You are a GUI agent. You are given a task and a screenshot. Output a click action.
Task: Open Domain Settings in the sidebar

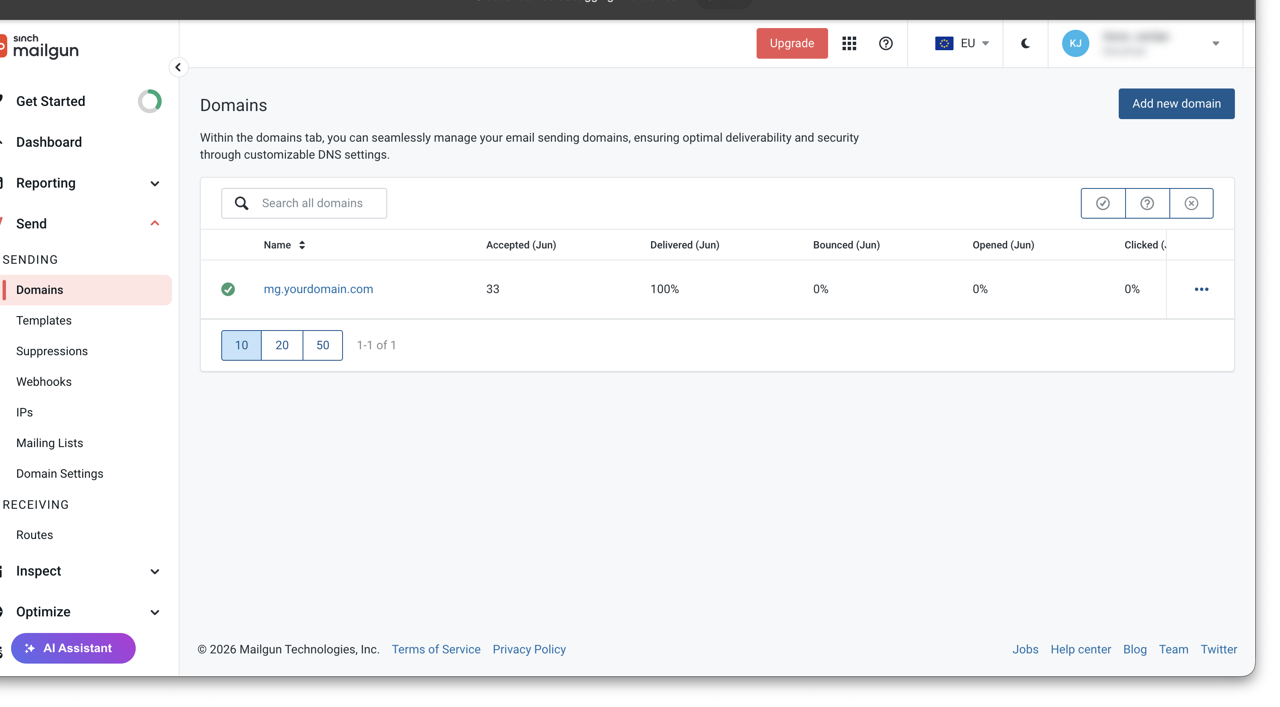(60, 474)
